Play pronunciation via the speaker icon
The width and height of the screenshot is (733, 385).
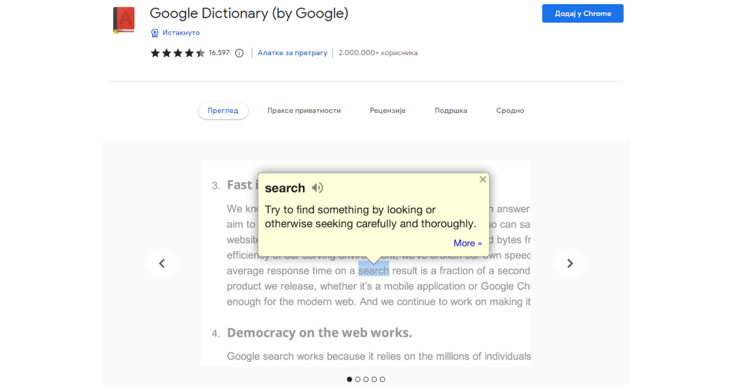click(x=317, y=188)
